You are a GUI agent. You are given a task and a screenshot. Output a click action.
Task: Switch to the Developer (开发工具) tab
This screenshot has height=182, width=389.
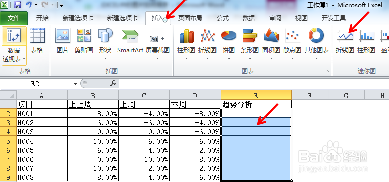pos(334,18)
